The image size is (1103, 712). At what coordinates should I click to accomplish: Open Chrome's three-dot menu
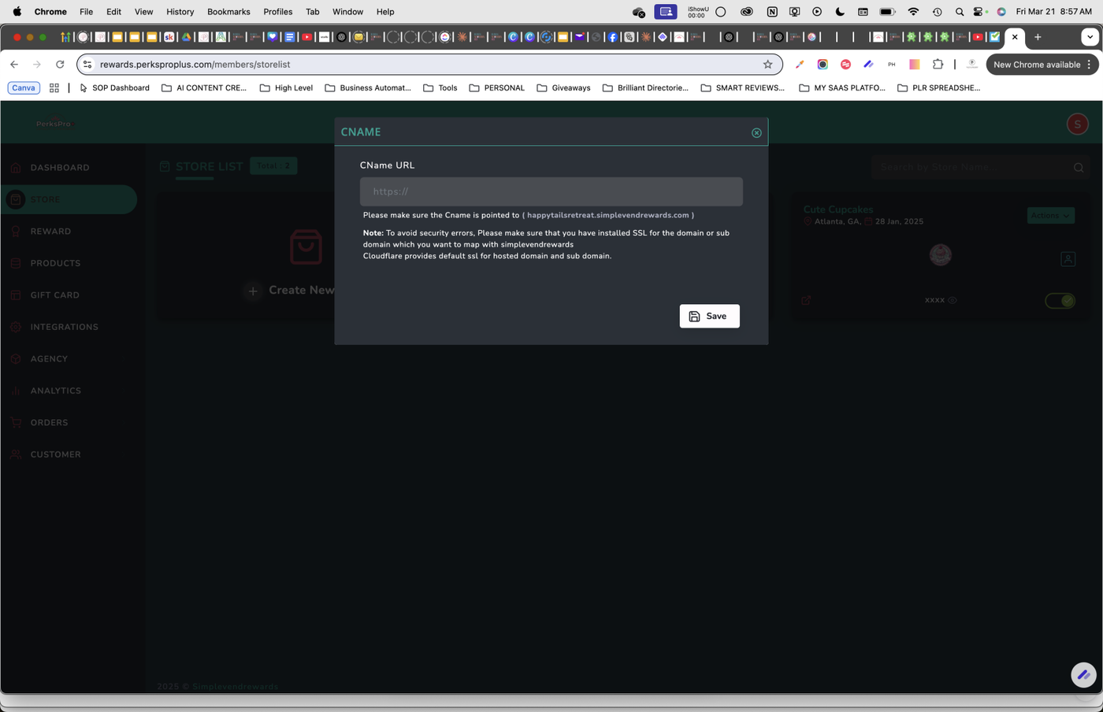pos(1089,65)
